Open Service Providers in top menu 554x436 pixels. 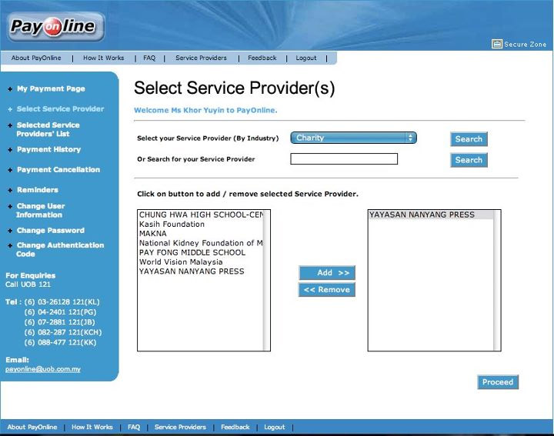pyautogui.click(x=201, y=58)
